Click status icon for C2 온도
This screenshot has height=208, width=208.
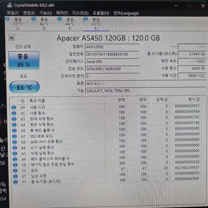pos(15,171)
